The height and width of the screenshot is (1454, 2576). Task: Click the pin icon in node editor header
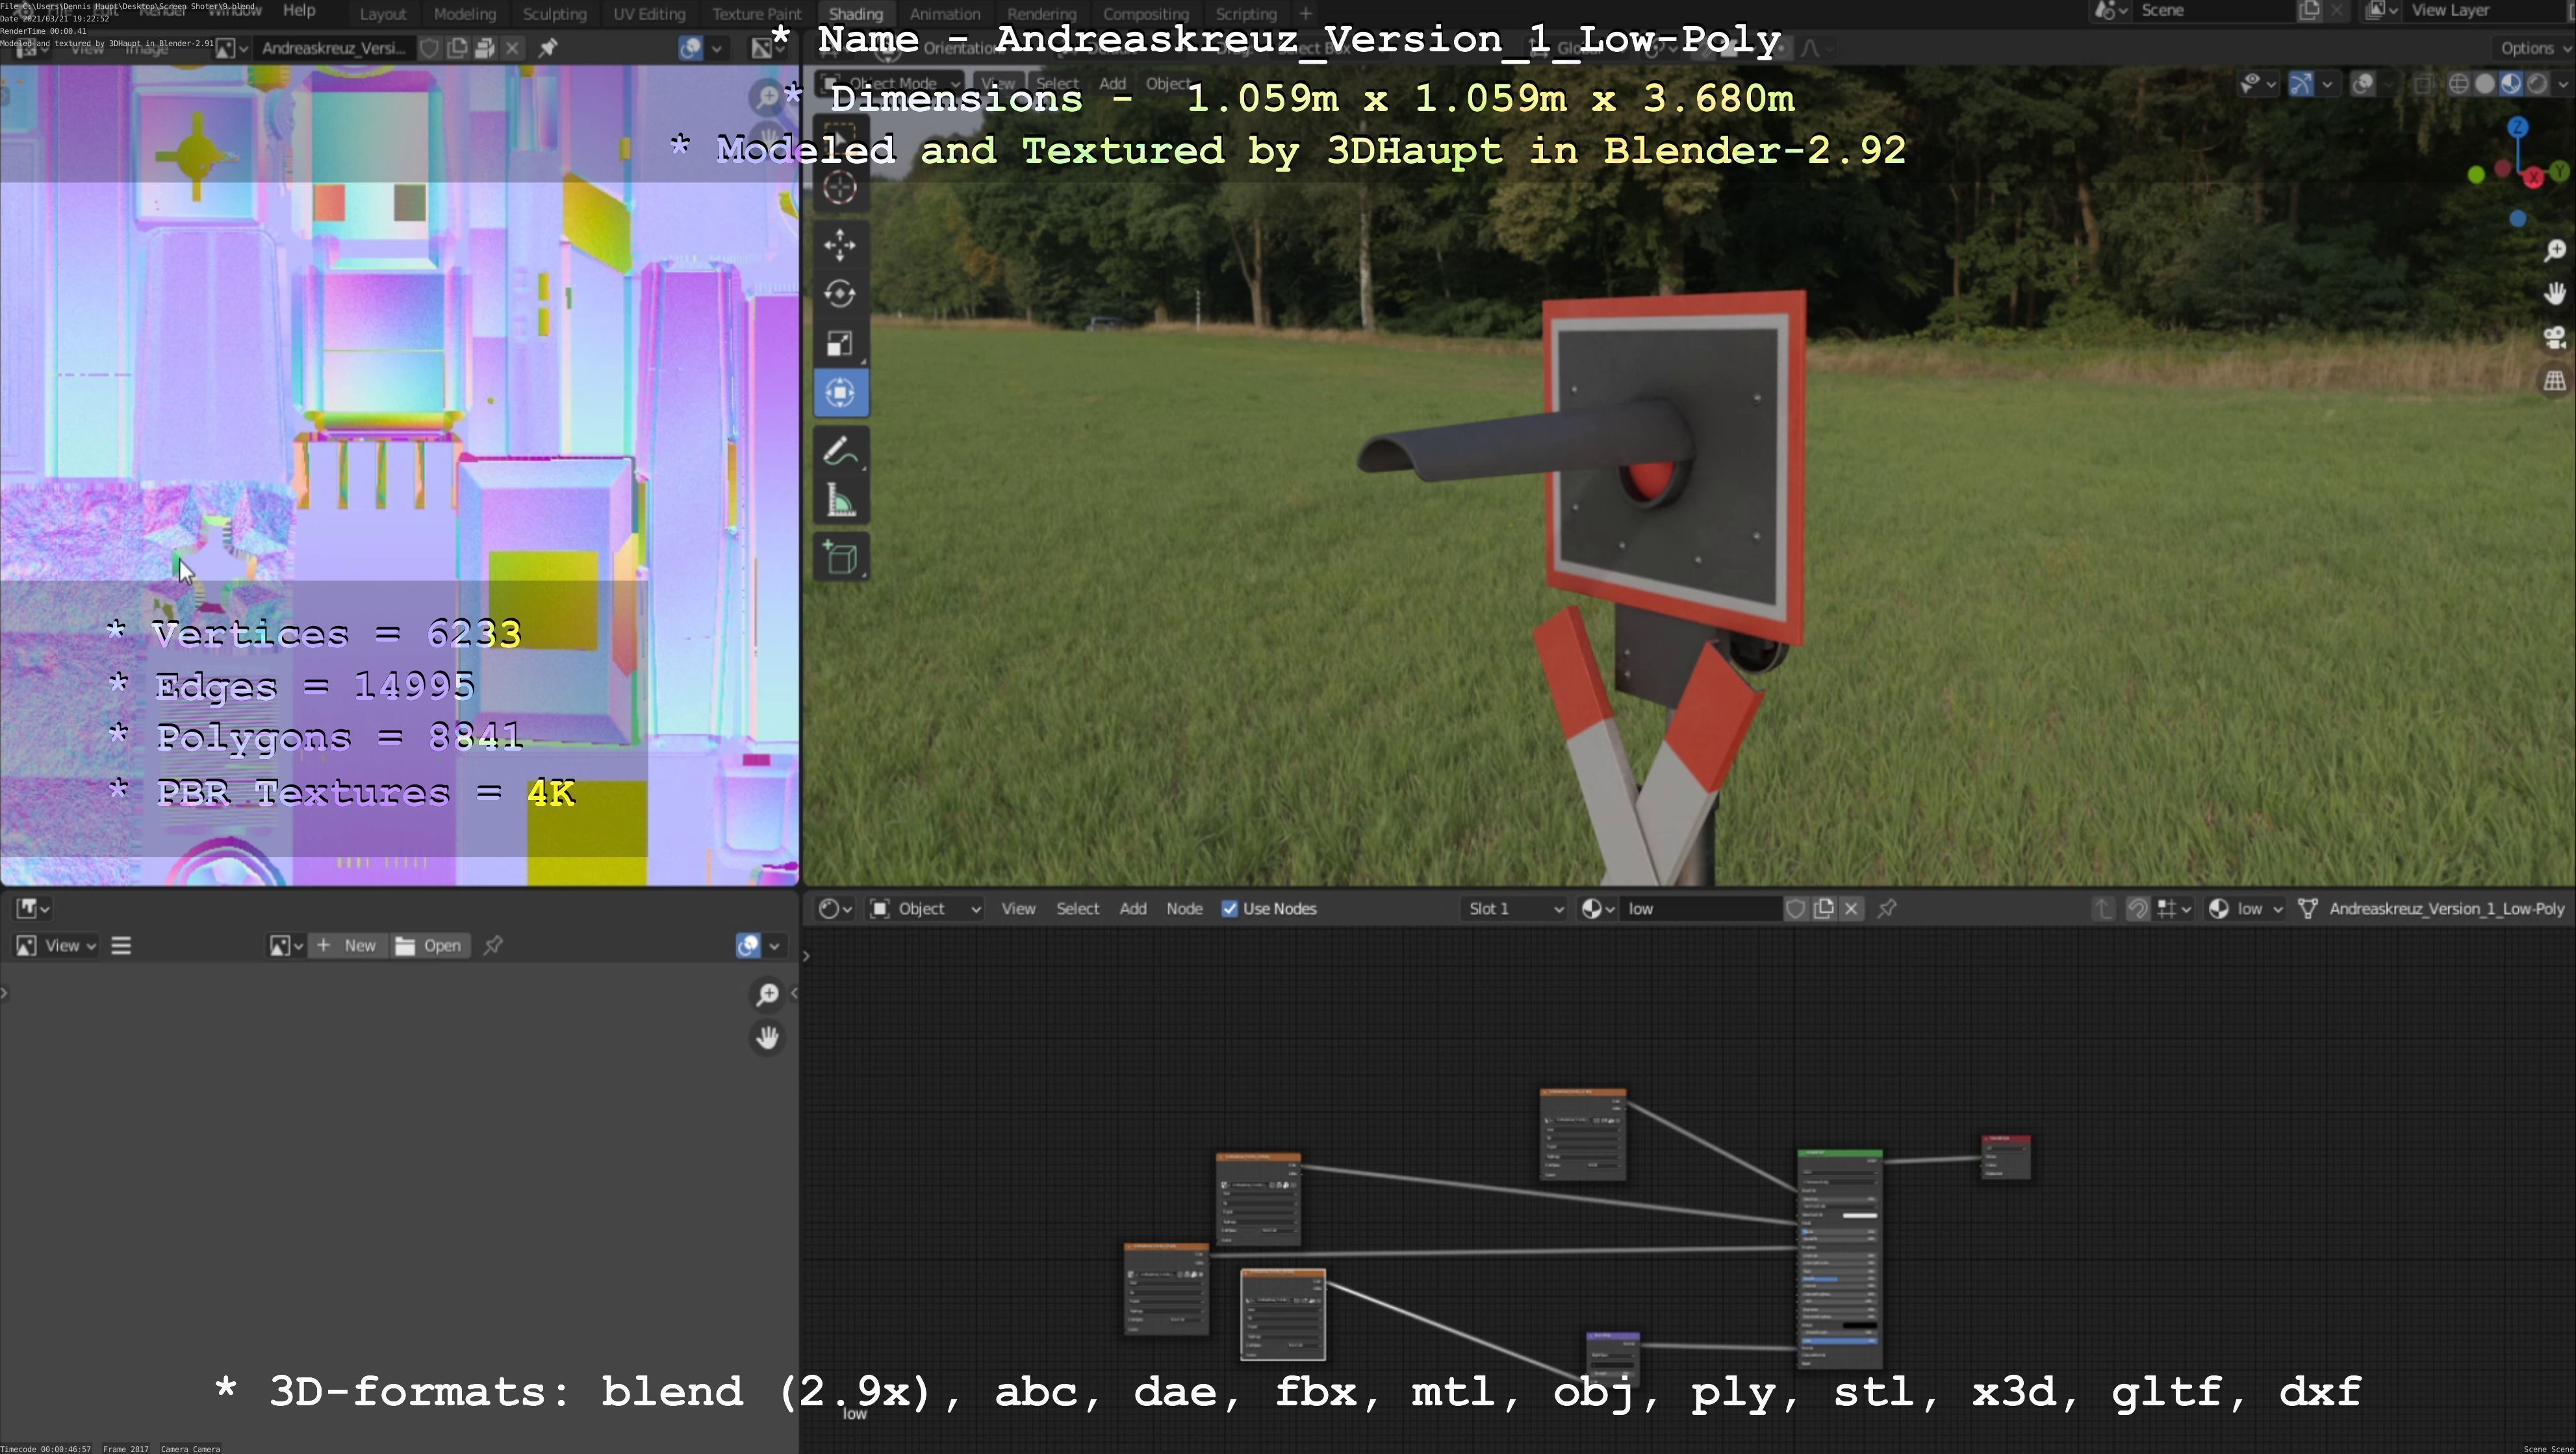1887,909
